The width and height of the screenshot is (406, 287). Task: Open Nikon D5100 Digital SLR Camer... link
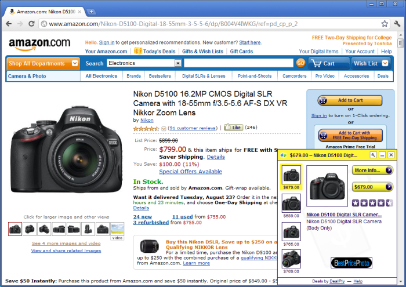pos(344,215)
